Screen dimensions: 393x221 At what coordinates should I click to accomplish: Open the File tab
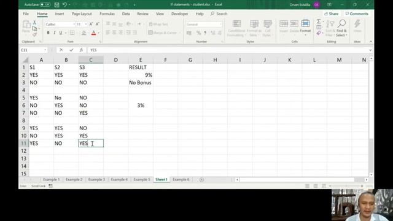(x=26, y=14)
